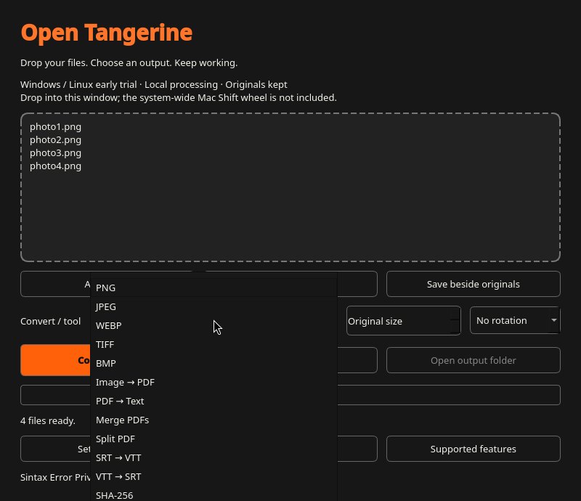
Task: Choose BMP in the list
Action: 214,363
